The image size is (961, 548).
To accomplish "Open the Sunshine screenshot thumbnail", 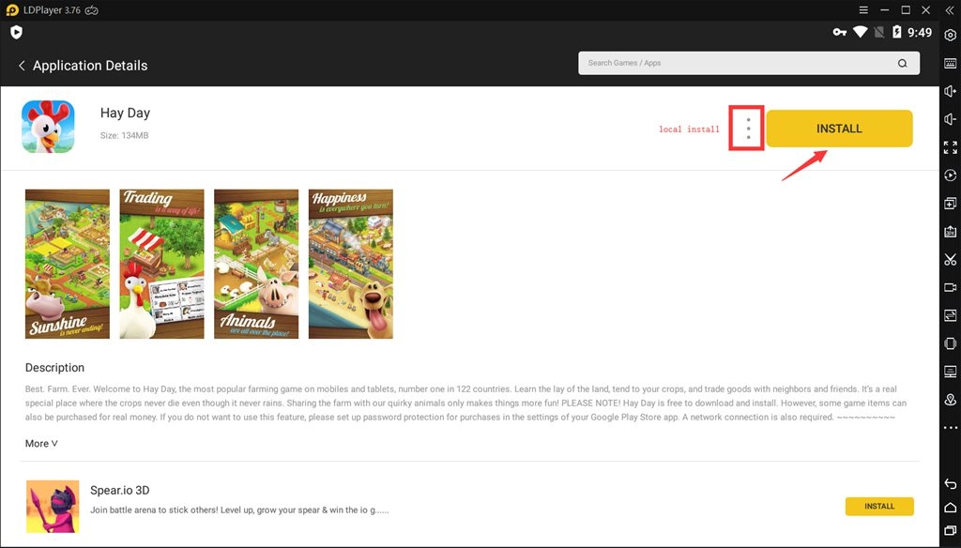I will [68, 265].
